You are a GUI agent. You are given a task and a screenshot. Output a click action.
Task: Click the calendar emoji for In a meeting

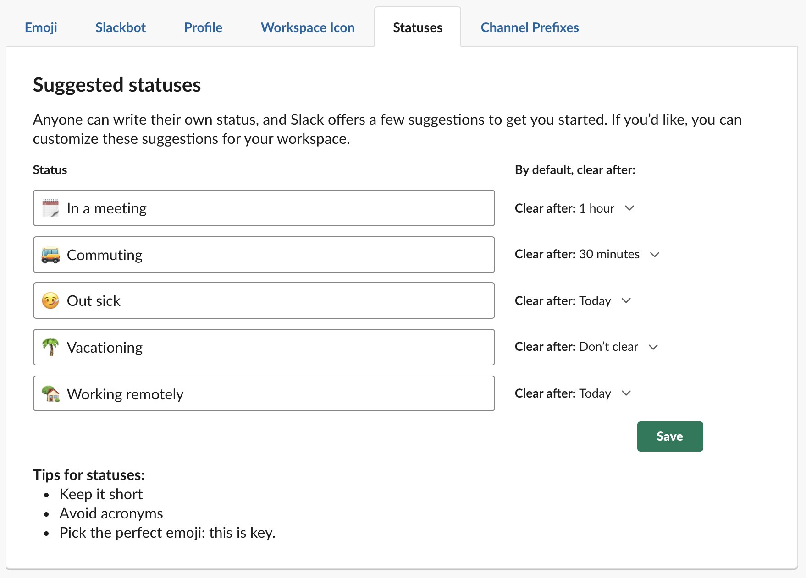tap(50, 208)
